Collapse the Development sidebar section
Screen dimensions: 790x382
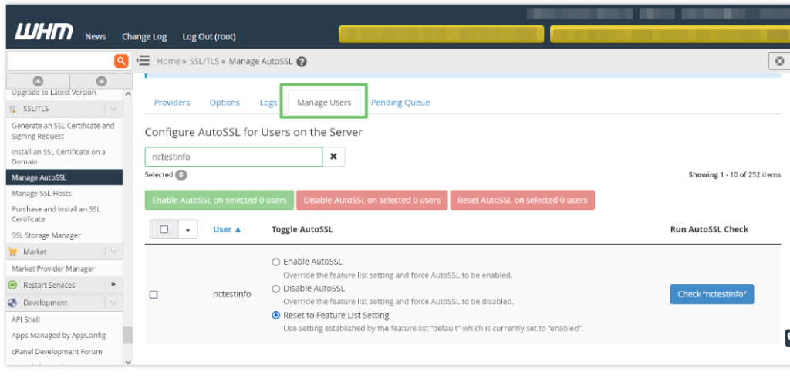tap(113, 303)
